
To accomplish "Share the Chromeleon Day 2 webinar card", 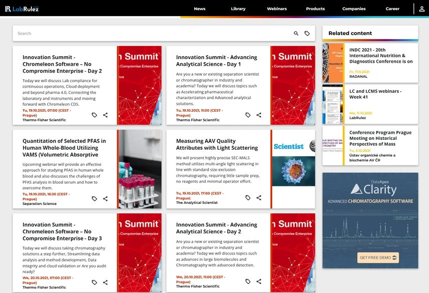I will click(105, 115).
